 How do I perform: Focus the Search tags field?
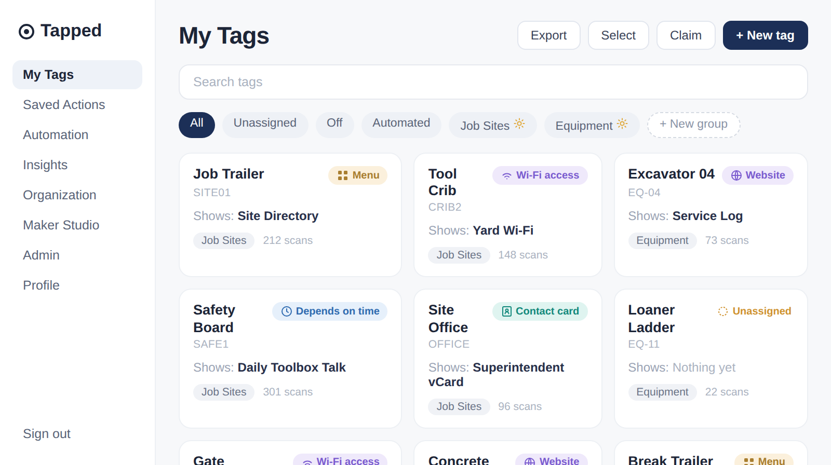[x=493, y=82]
